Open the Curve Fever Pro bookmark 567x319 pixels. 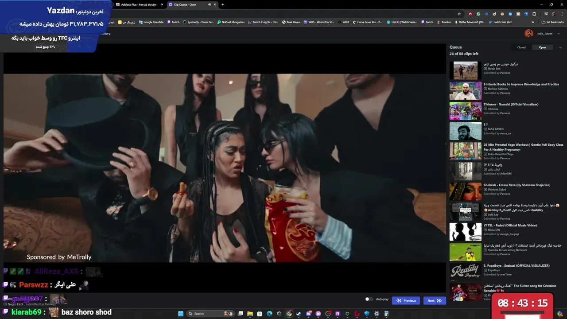click(x=367, y=22)
